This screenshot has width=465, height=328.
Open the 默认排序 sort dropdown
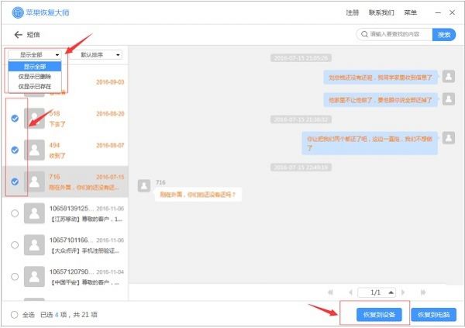click(101, 55)
